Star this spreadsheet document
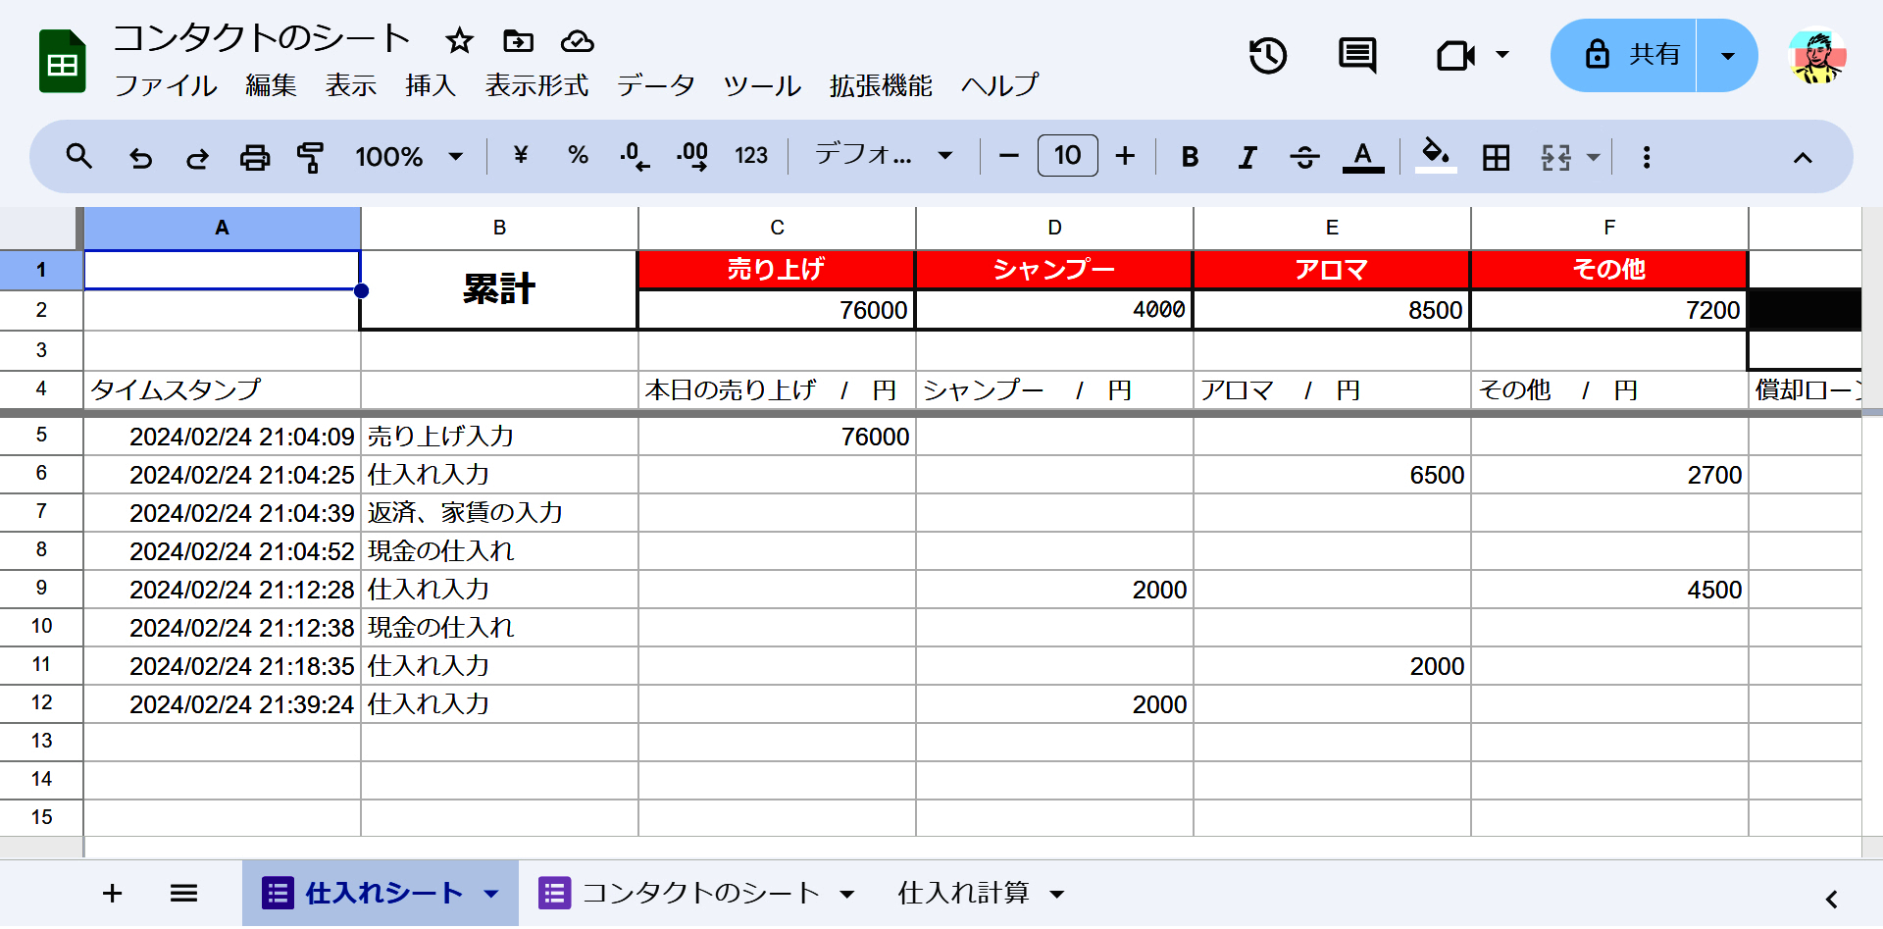 (x=459, y=41)
